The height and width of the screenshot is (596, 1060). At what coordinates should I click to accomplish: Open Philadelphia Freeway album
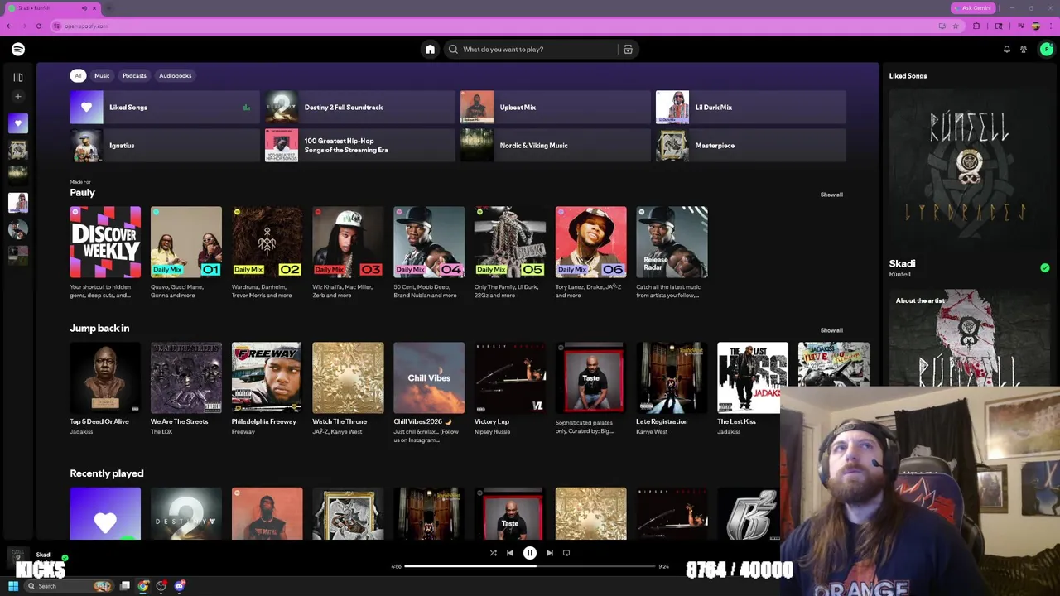click(267, 377)
